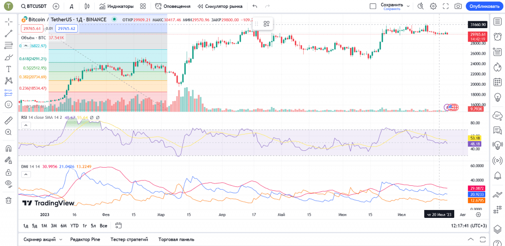
Task: Toggle lock all drawing tools
Action: (8, 172)
